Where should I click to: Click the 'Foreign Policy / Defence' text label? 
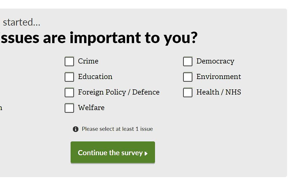119,92
